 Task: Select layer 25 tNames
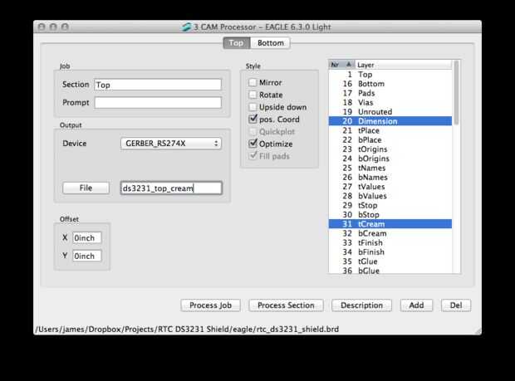(x=390, y=168)
